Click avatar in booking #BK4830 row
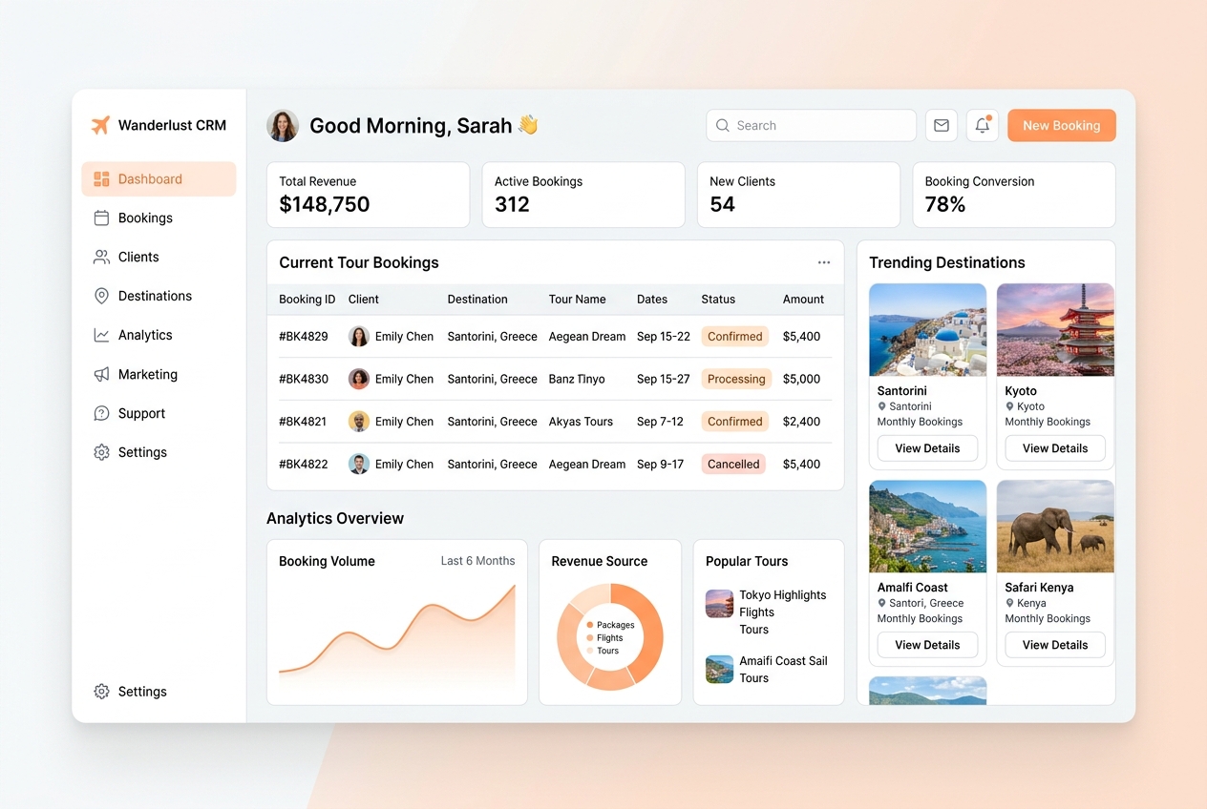Image resolution: width=1207 pixels, height=809 pixels. tap(359, 379)
